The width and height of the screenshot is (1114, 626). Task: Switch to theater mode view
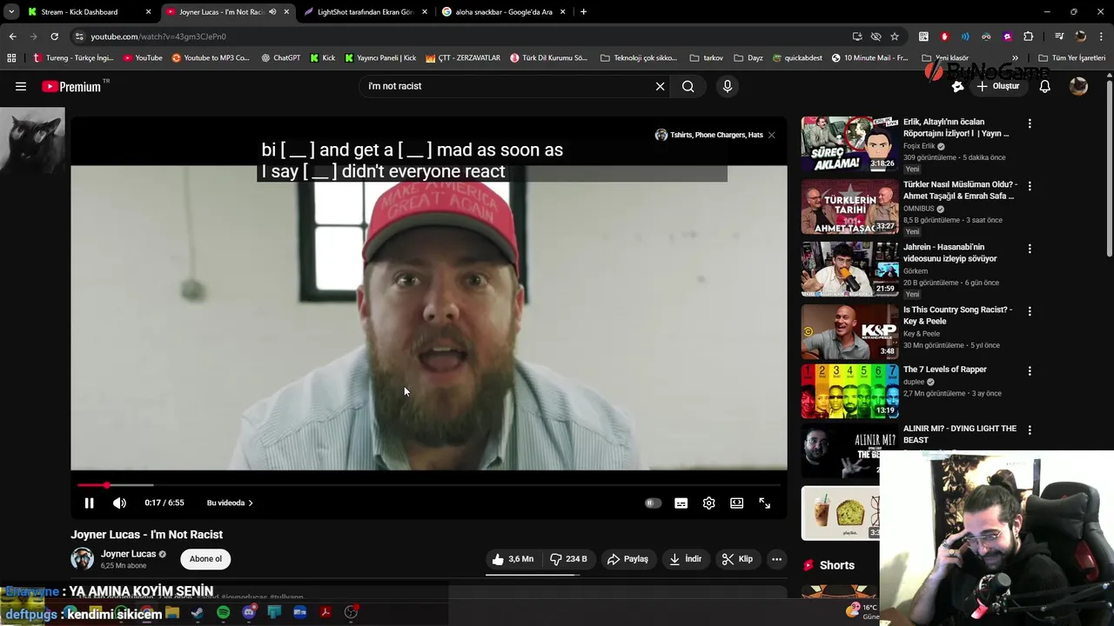(736, 503)
